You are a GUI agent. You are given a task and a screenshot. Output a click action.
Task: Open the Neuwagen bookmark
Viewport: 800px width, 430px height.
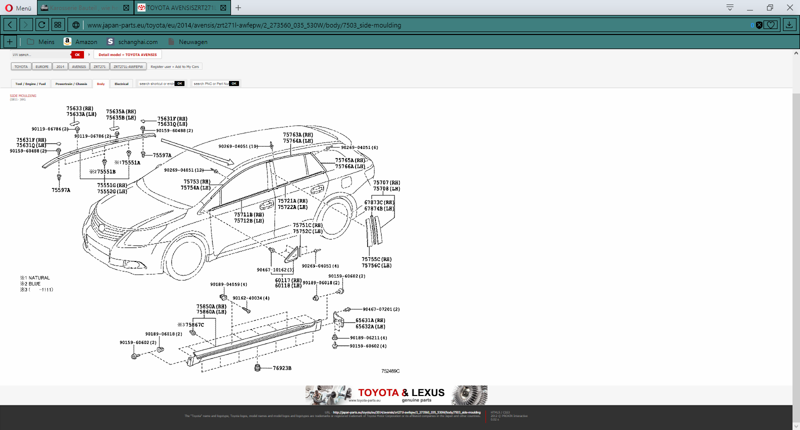(x=187, y=42)
